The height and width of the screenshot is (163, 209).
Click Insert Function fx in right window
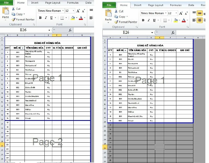pos(173,32)
